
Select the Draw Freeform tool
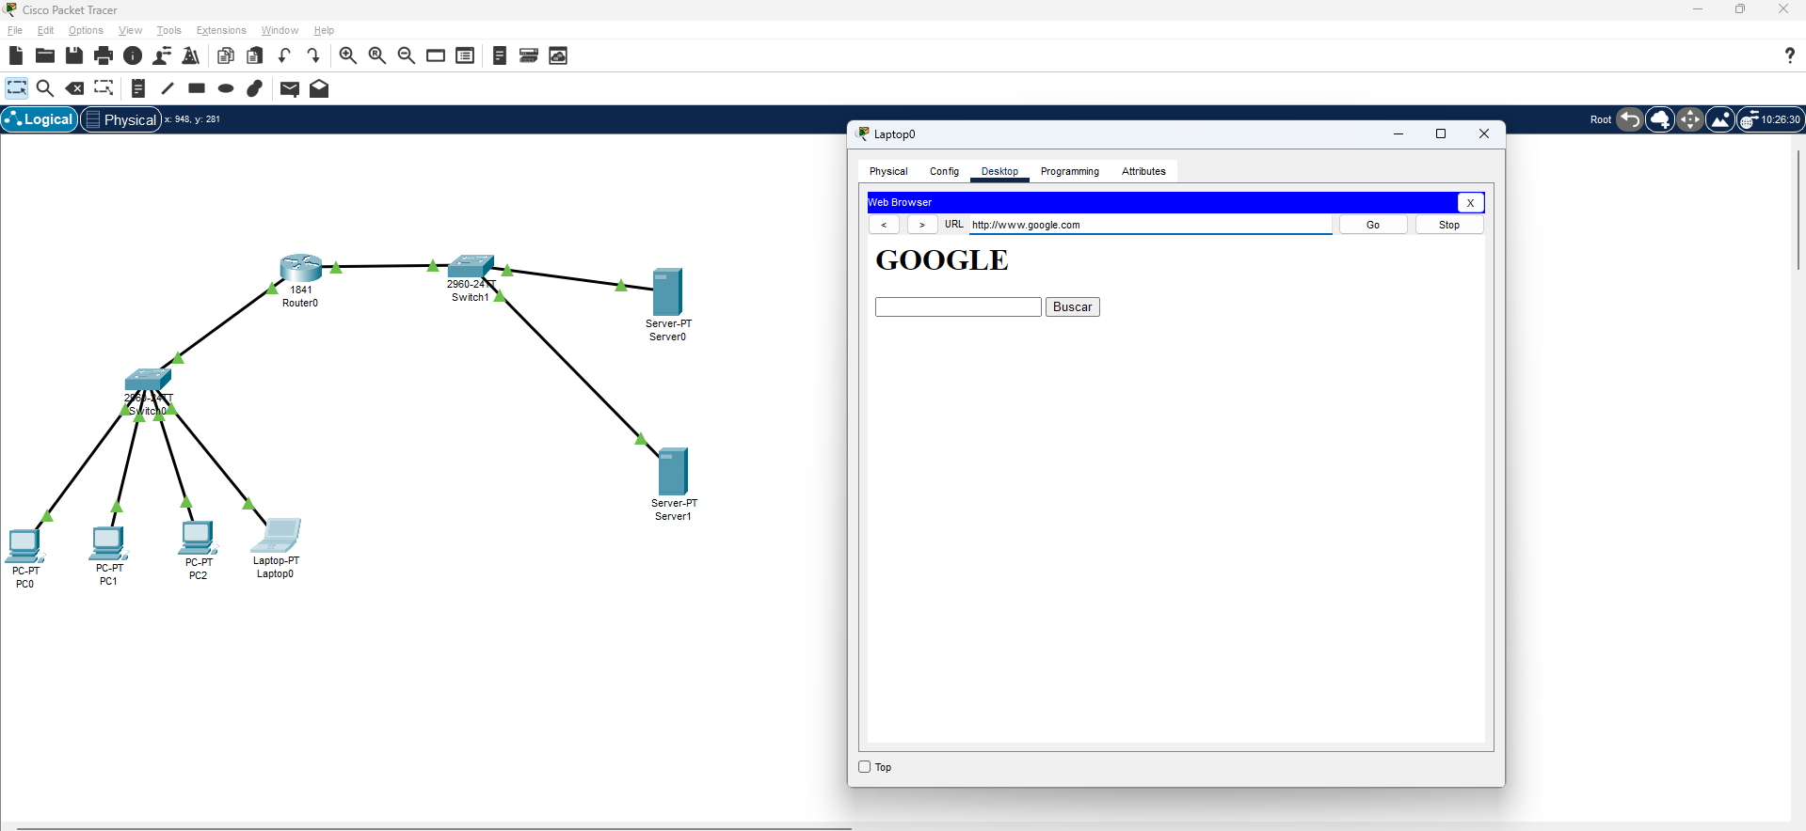pyautogui.click(x=255, y=88)
